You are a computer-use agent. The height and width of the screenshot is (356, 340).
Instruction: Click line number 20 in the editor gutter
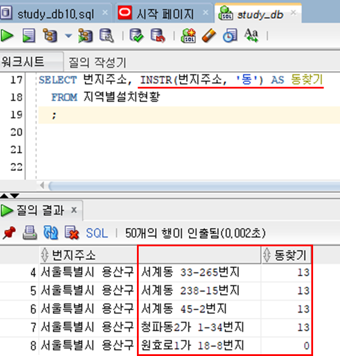(16, 132)
